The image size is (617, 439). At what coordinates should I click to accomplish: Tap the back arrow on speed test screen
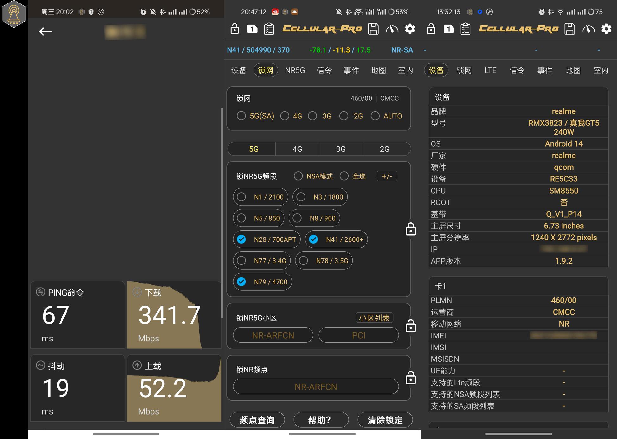(45, 31)
